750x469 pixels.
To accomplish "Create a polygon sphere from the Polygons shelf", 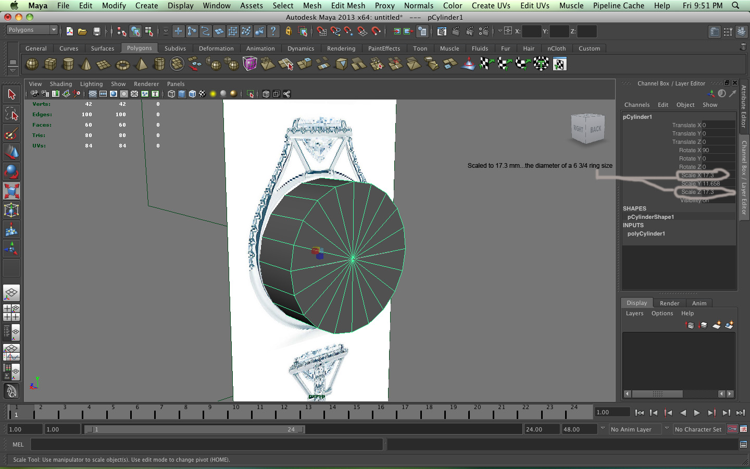I will click(32, 64).
